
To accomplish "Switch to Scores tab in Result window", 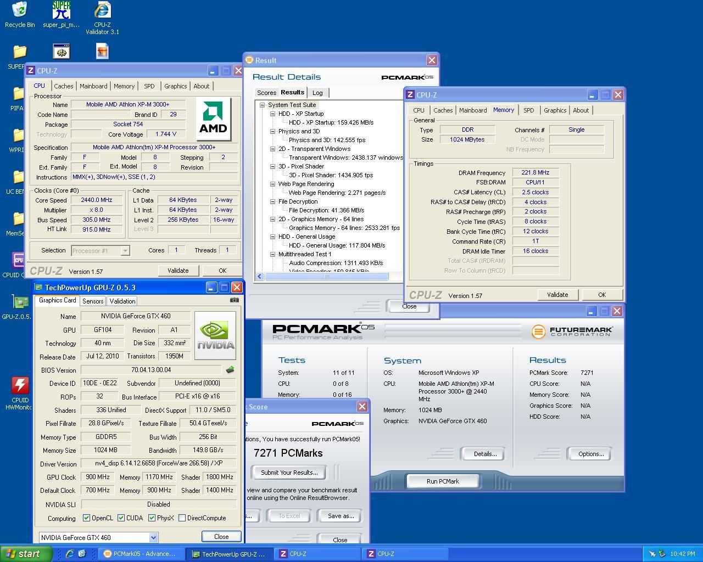I will [266, 93].
